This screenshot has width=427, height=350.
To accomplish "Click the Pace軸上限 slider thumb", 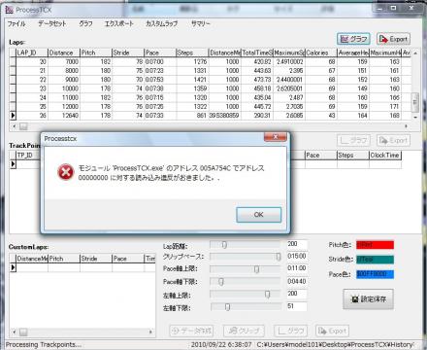I will tap(256, 269).
